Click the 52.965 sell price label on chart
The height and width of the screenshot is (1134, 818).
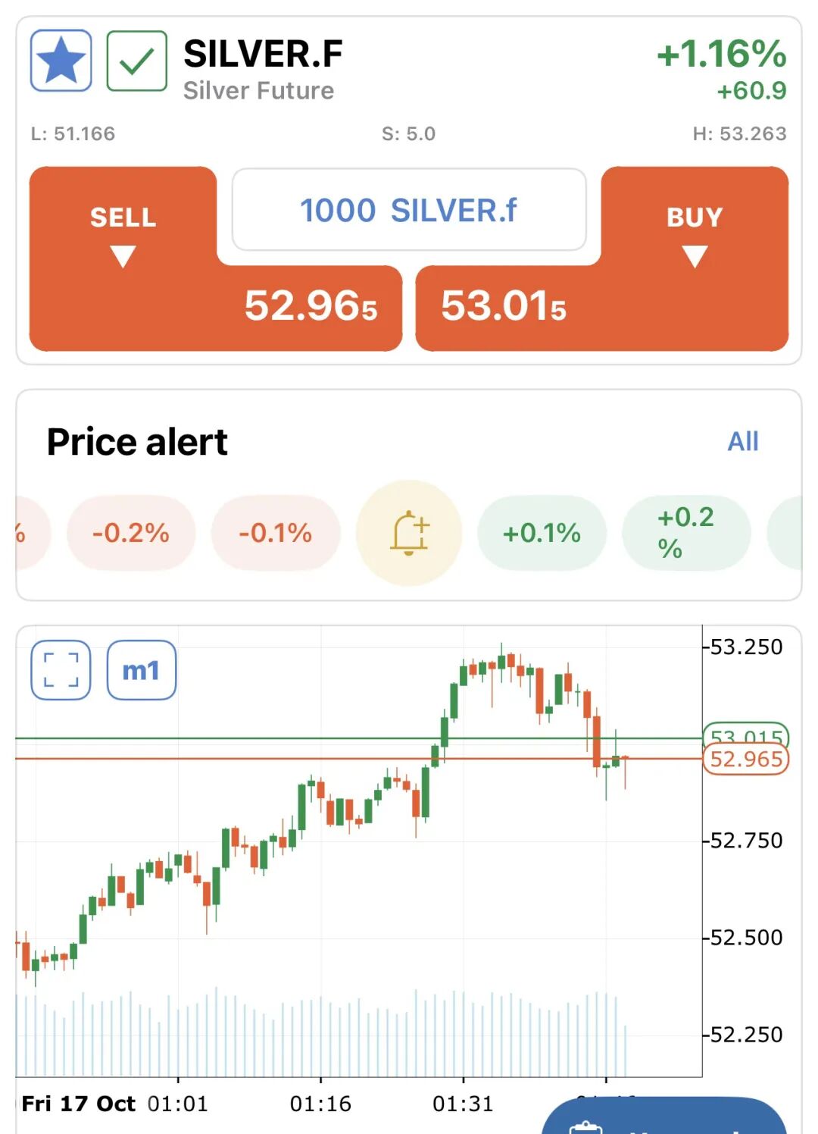tap(746, 760)
